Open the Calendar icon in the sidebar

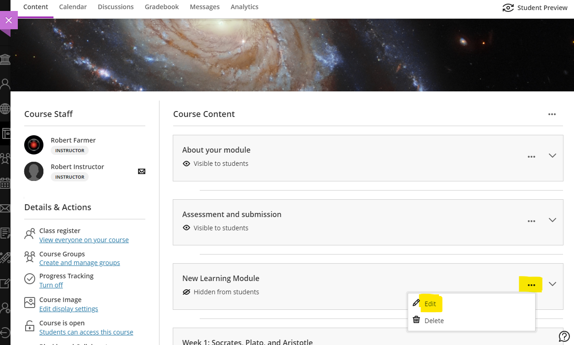click(5, 182)
